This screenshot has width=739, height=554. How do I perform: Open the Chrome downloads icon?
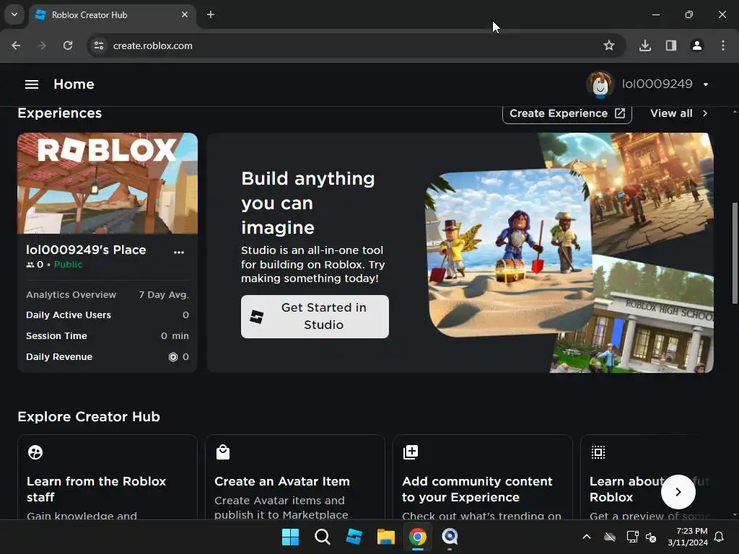tap(645, 45)
